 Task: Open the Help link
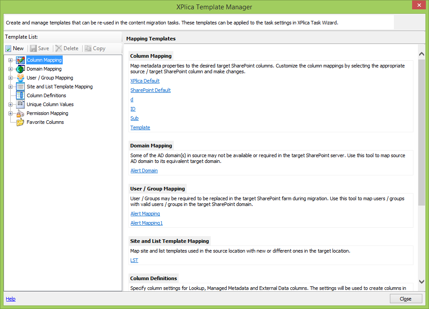[11, 299]
